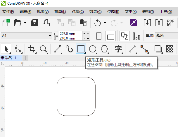Click the Export to PDF button
Viewport: 178px width, 137px height.
tap(170, 23)
